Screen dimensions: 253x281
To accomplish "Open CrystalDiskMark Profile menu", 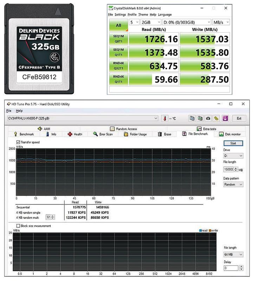I will click(x=132, y=14).
